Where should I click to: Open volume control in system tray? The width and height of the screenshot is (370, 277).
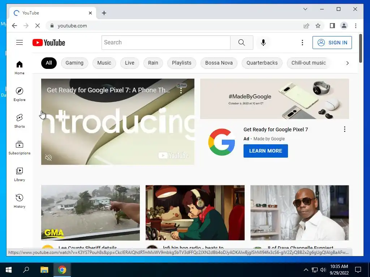pyautogui.click(x=323, y=270)
